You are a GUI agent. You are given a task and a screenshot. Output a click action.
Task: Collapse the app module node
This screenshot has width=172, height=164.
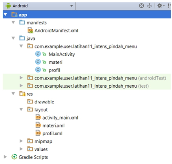[x=5, y=15]
